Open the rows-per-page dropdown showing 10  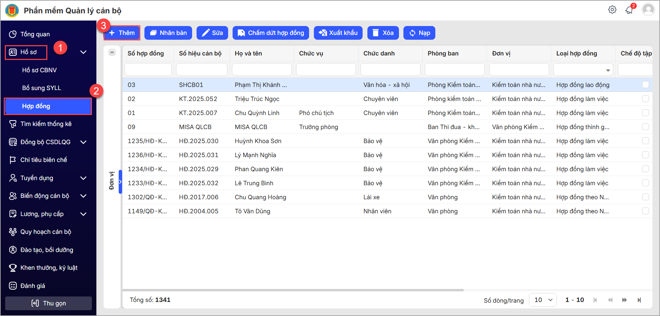point(543,300)
